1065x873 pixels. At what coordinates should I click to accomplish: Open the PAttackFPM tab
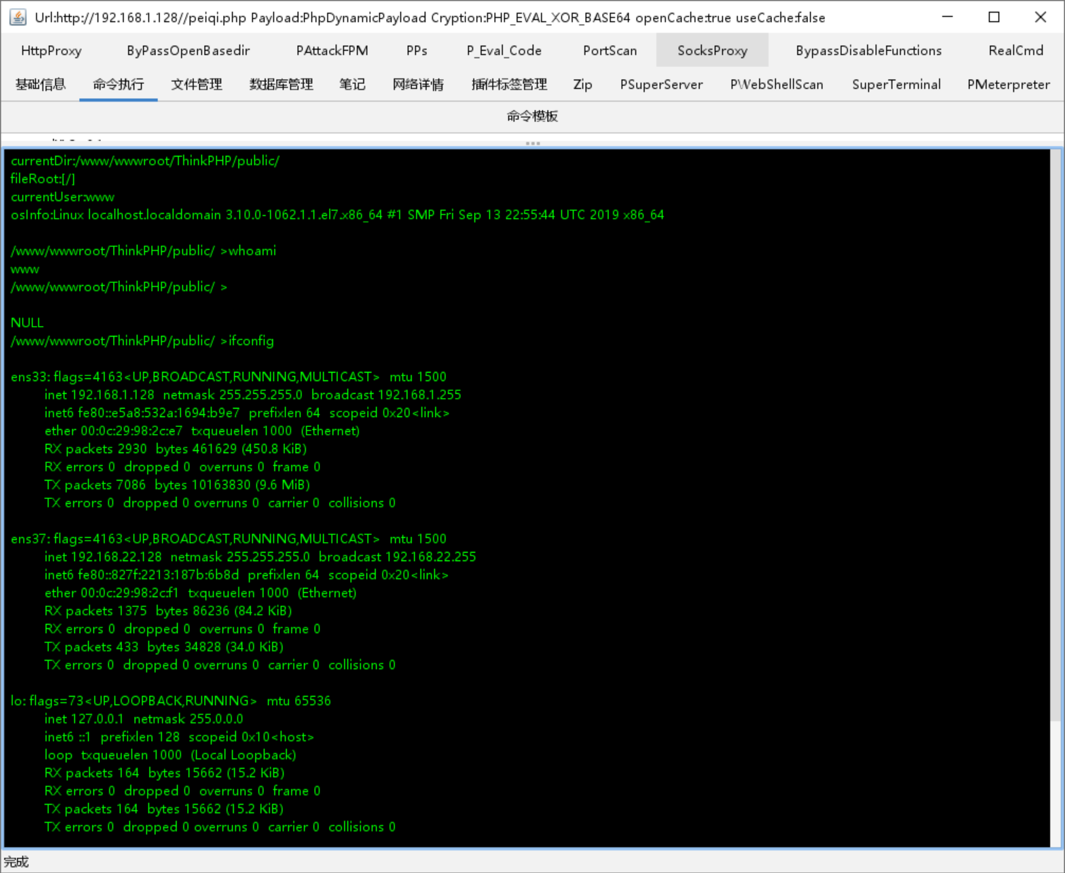(332, 51)
